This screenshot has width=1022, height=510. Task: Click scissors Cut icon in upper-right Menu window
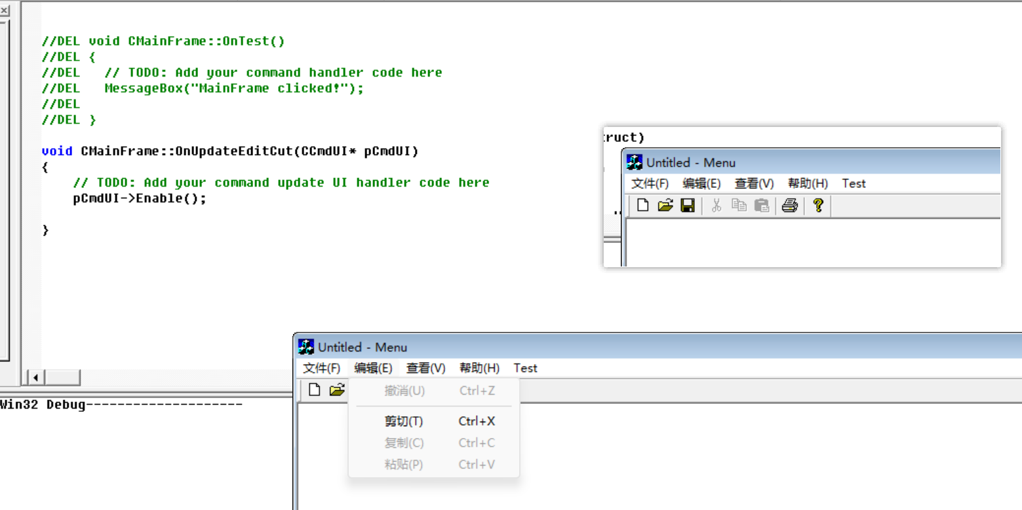pyautogui.click(x=717, y=206)
